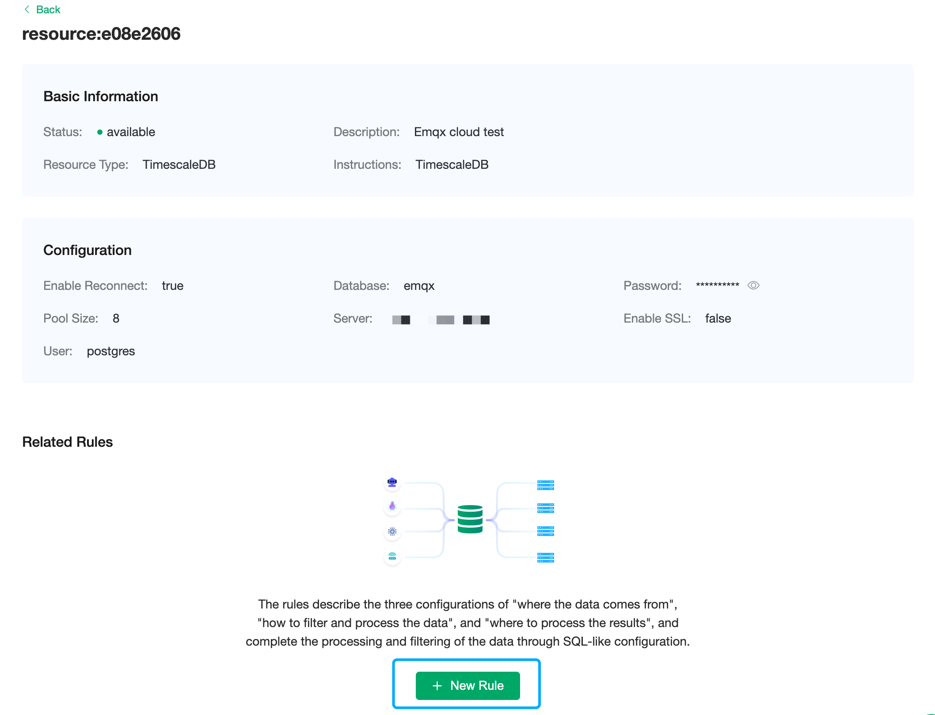The height and width of the screenshot is (715, 935).
Task: Click the CPU chip device icon
Action: pos(392,531)
